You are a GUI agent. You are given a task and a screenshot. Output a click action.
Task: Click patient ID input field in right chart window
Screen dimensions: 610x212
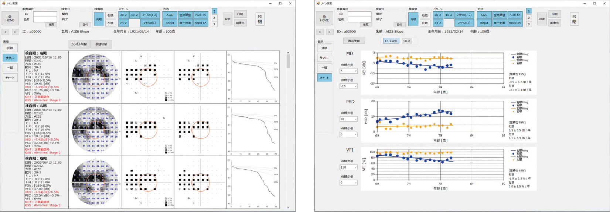[359, 14]
